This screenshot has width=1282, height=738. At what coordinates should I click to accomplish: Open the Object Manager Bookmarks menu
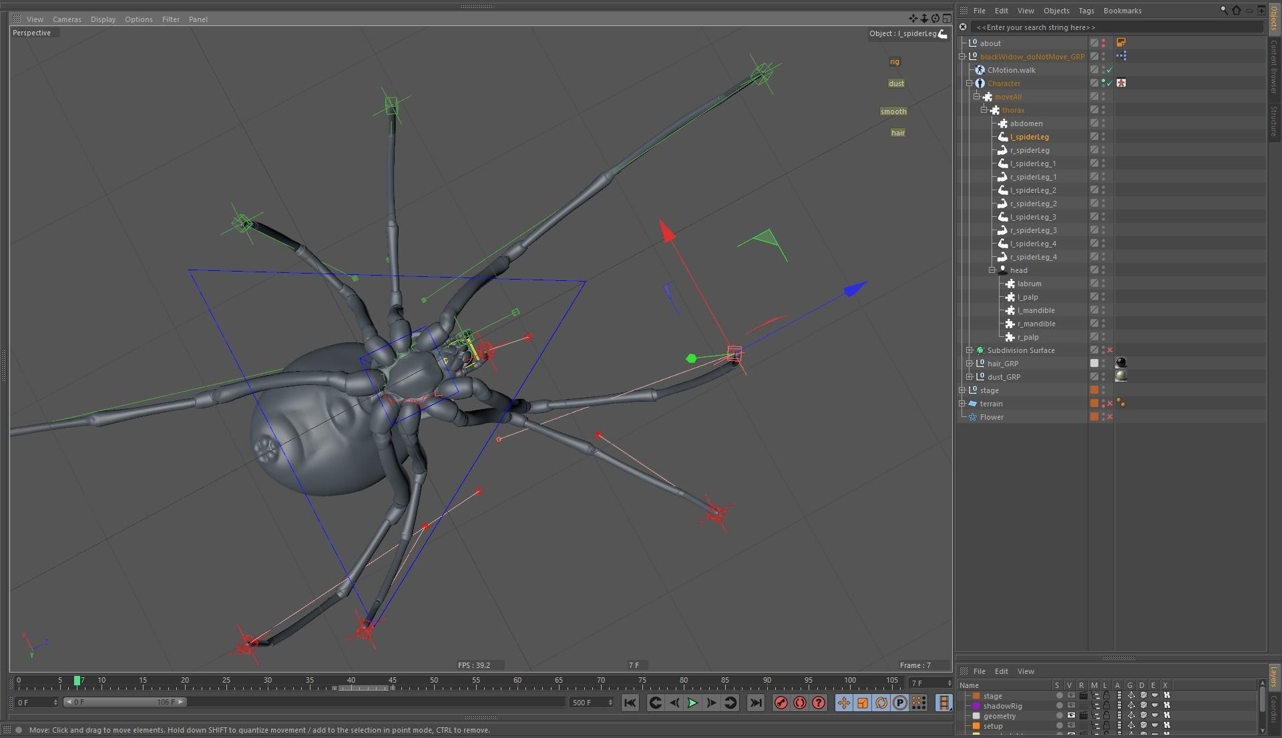tap(1122, 11)
